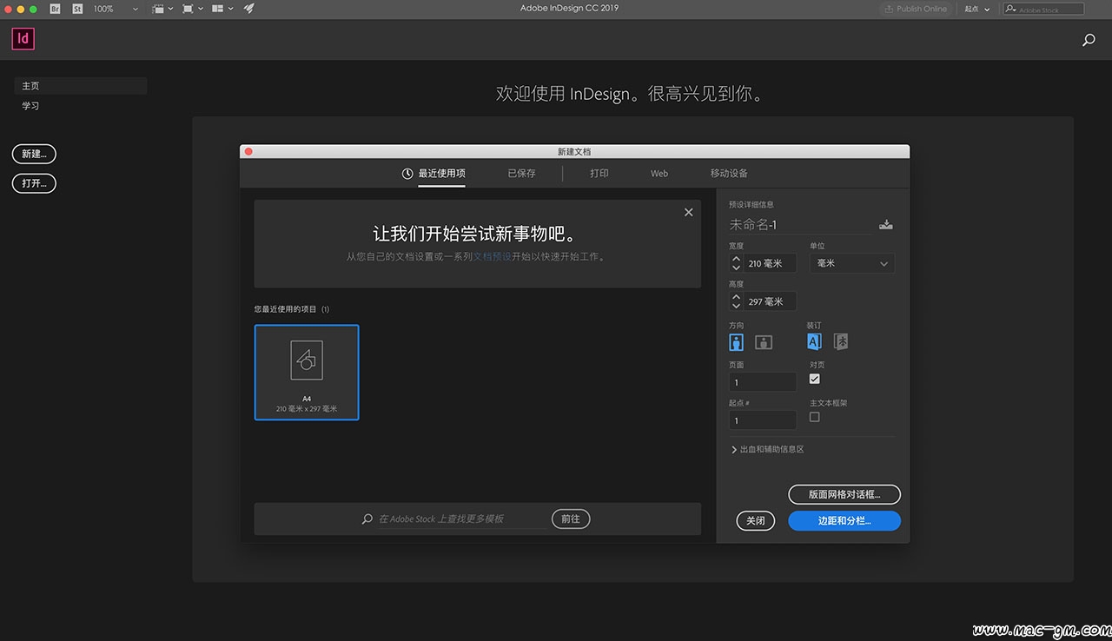Select left-to-right binding icon
This screenshot has width=1112, height=641.
tap(814, 341)
